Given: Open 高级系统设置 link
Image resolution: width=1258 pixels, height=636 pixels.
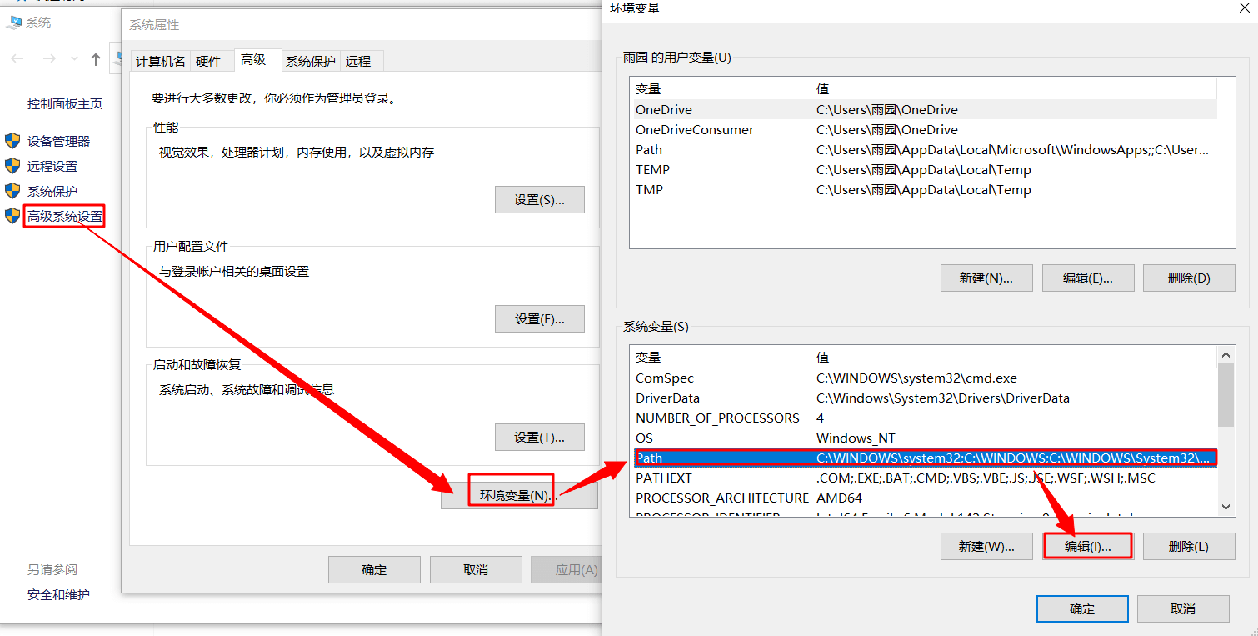Looking at the screenshot, I should tap(65, 217).
